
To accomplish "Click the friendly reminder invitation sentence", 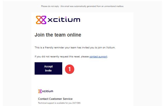I will [75, 48].
